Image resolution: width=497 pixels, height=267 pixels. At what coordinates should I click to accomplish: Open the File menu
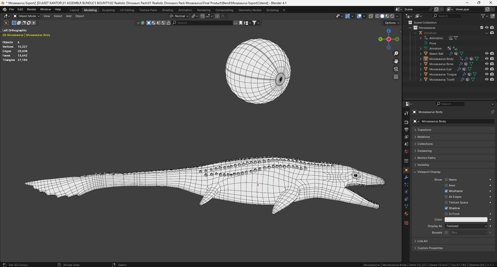(x=11, y=9)
